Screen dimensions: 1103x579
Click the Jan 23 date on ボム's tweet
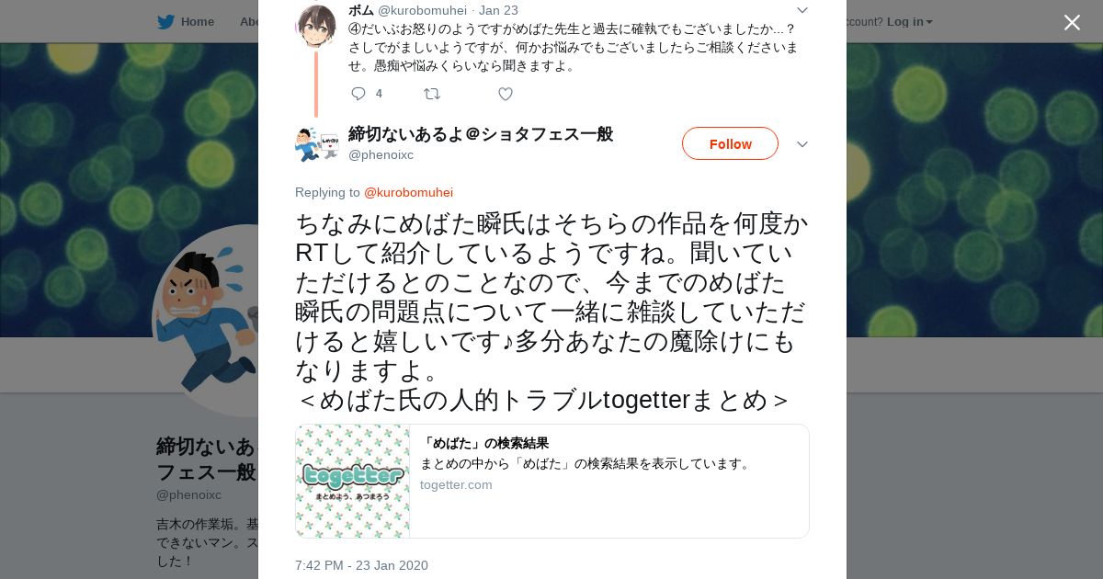(x=498, y=10)
